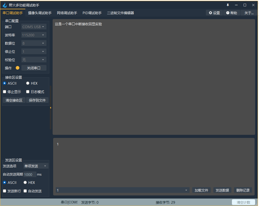
Task: Check the 自动发送 option
Action: point(25,191)
